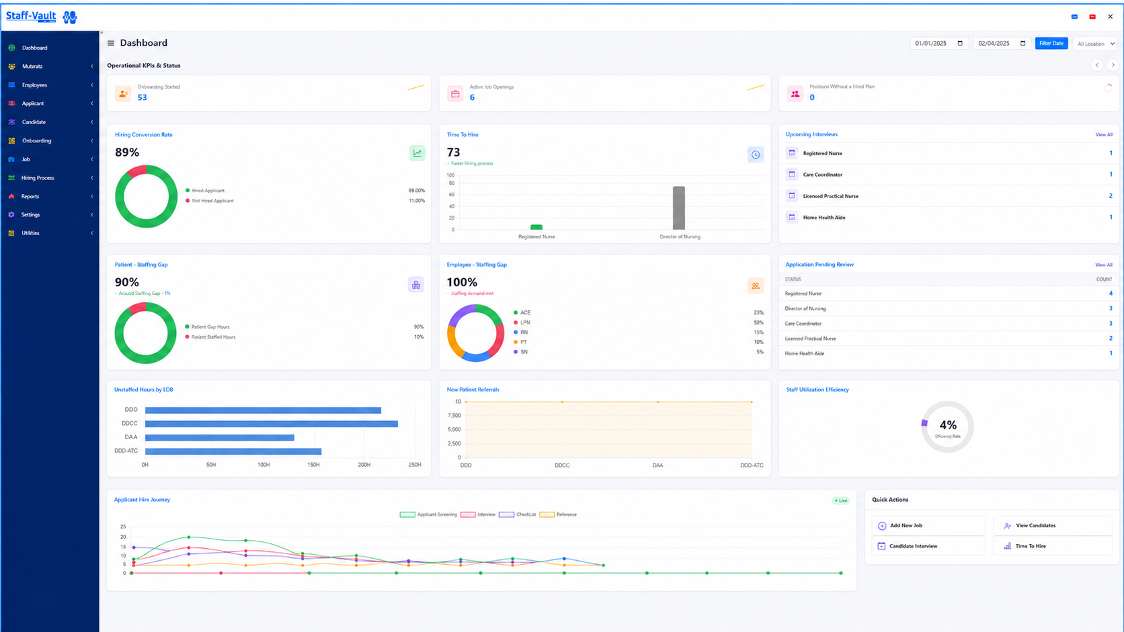Open the All Location dropdown

pyautogui.click(x=1096, y=44)
